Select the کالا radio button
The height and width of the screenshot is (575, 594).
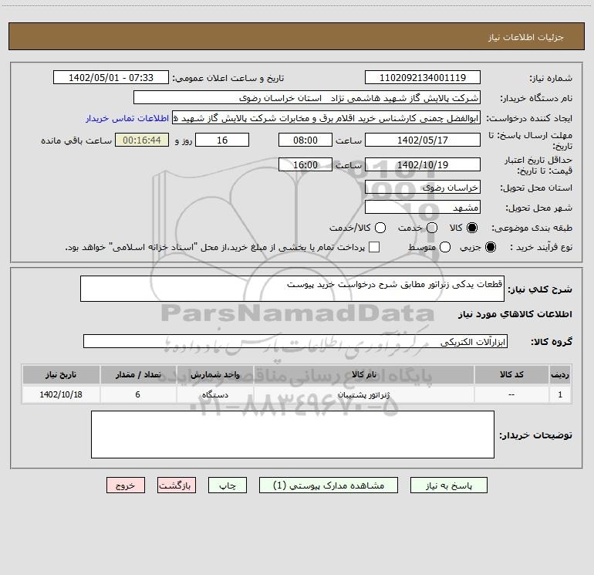[472, 228]
